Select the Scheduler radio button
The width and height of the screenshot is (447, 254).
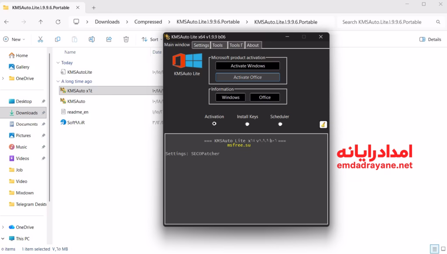280,124
